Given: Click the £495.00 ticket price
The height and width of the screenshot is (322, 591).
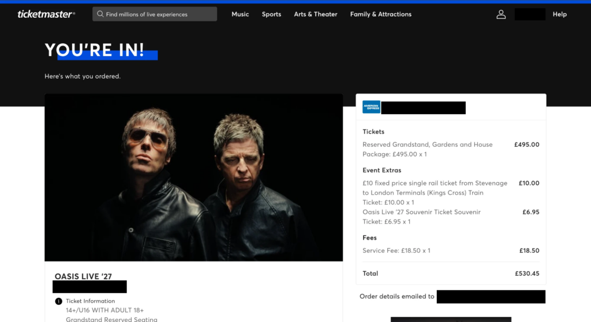Looking at the screenshot, I should [x=526, y=145].
